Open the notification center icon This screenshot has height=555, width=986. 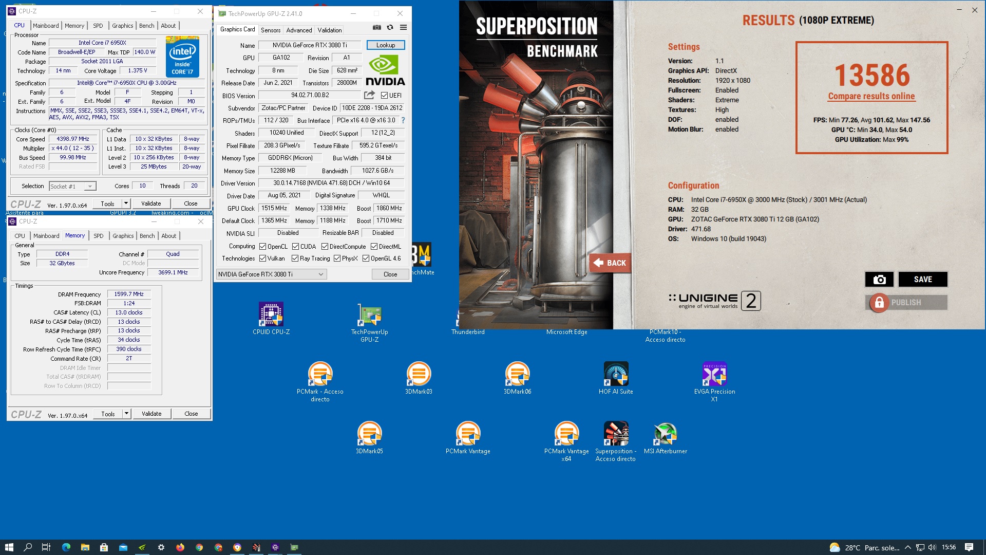pos(969,547)
